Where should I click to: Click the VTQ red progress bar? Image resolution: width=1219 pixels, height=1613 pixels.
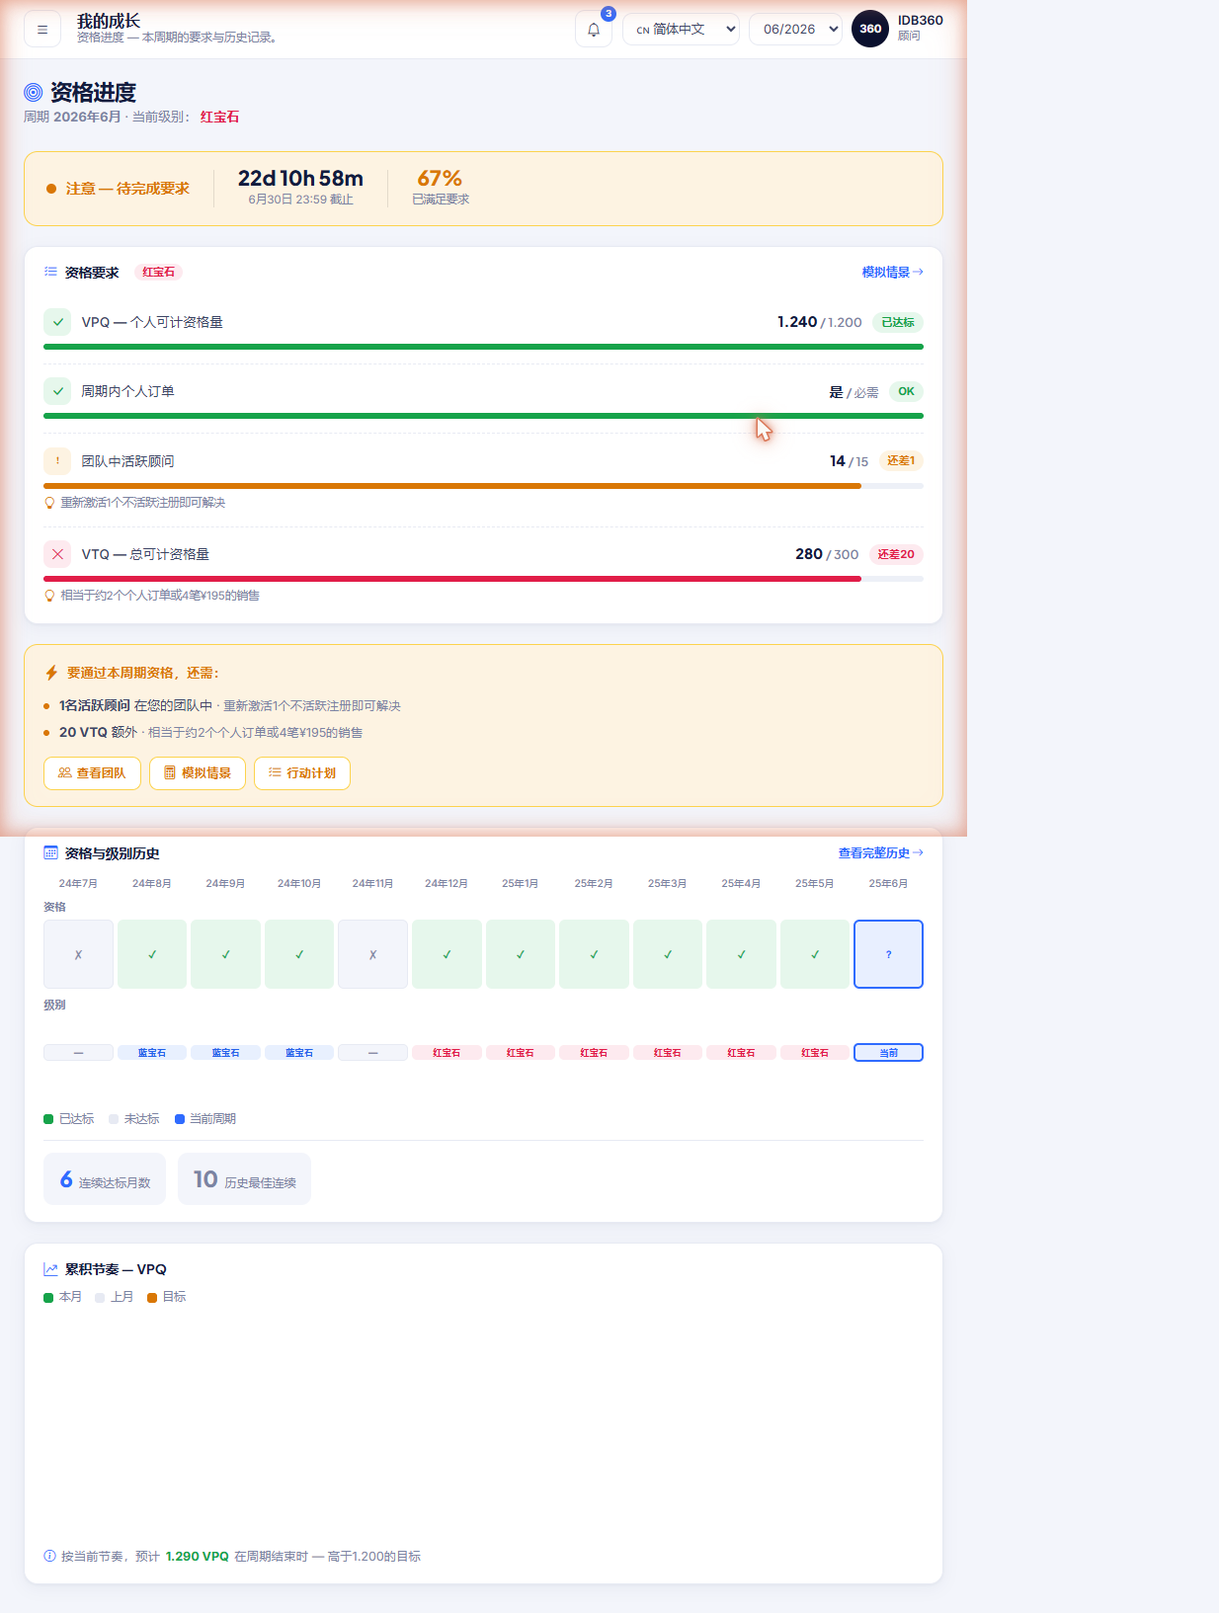click(x=483, y=579)
